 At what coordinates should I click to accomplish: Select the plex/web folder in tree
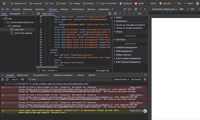tap(16, 26)
